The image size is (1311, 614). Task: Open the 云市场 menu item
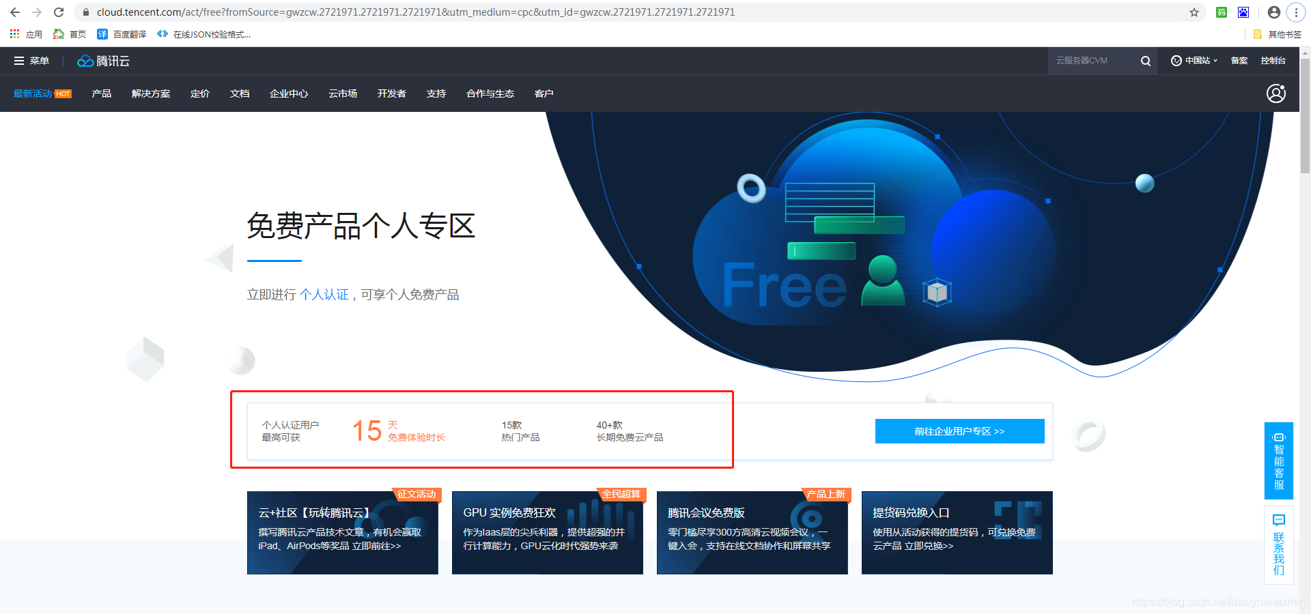[x=343, y=93]
